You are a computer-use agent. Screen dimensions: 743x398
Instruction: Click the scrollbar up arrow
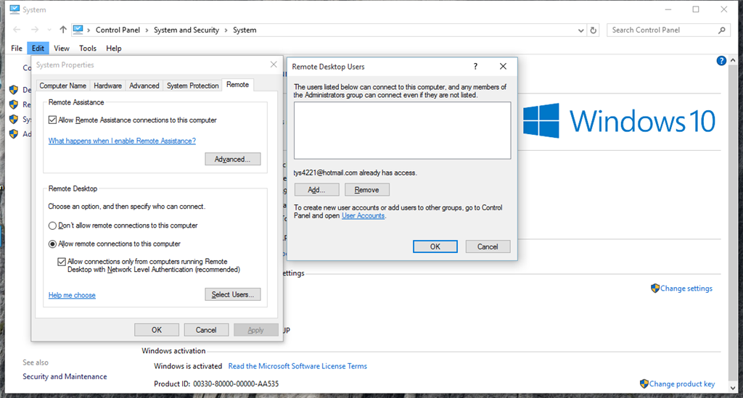pos(733,61)
